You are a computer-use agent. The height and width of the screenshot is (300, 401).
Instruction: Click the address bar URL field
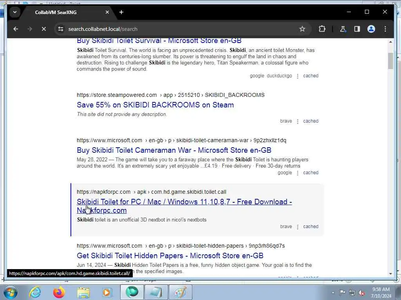pos(179,29)
